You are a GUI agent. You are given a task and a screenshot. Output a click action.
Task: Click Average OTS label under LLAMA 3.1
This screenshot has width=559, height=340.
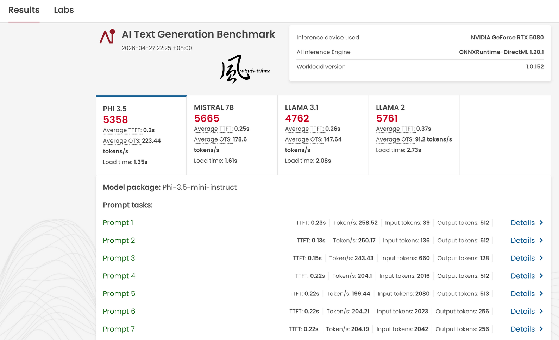(x=304, y=139)
